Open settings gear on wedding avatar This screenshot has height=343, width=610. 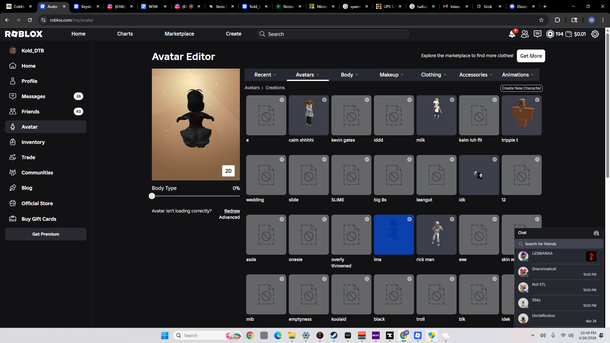(x=282, y=159)
